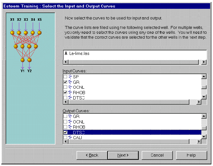
Task: Uncheck the GR checkbox in Input Curves
Action: (x=65, y=83)
